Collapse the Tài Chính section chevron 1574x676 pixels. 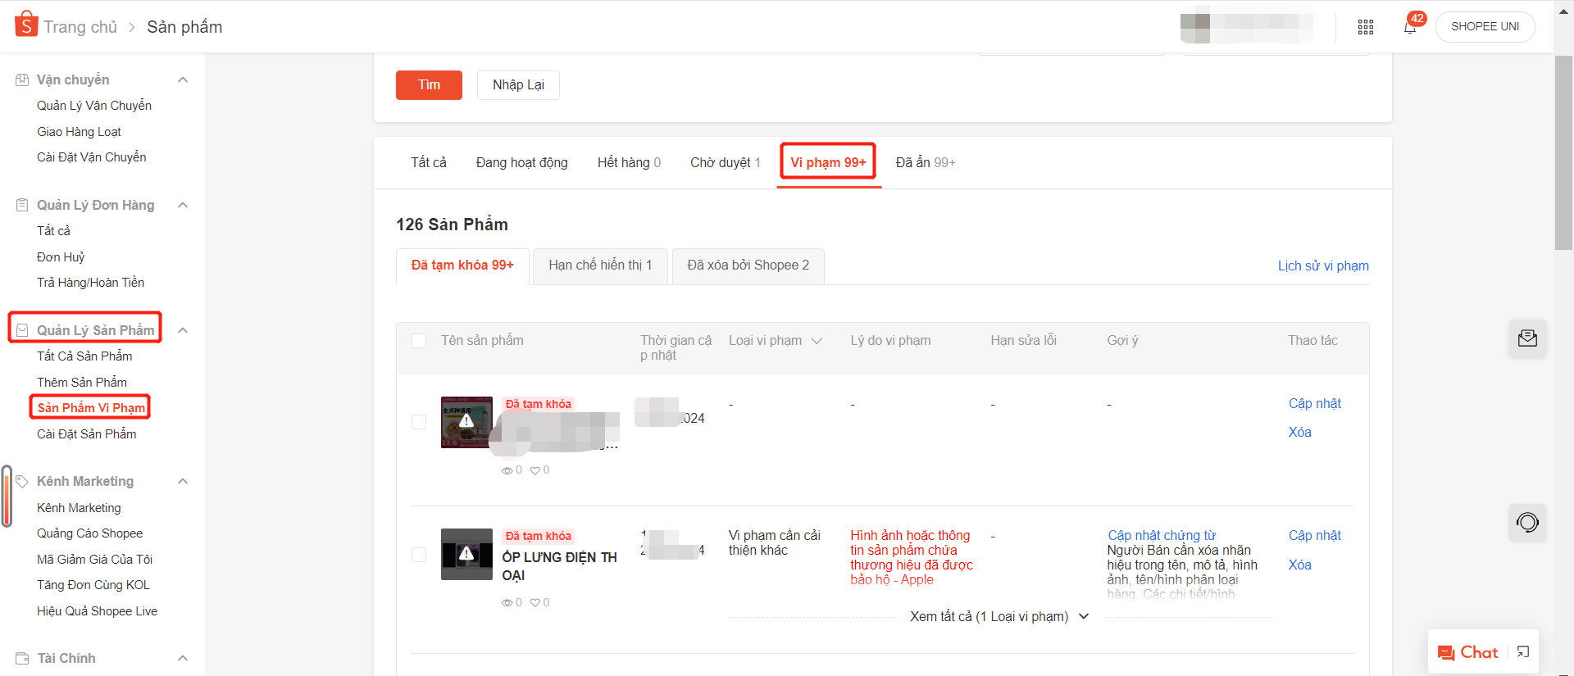[183, 658]
